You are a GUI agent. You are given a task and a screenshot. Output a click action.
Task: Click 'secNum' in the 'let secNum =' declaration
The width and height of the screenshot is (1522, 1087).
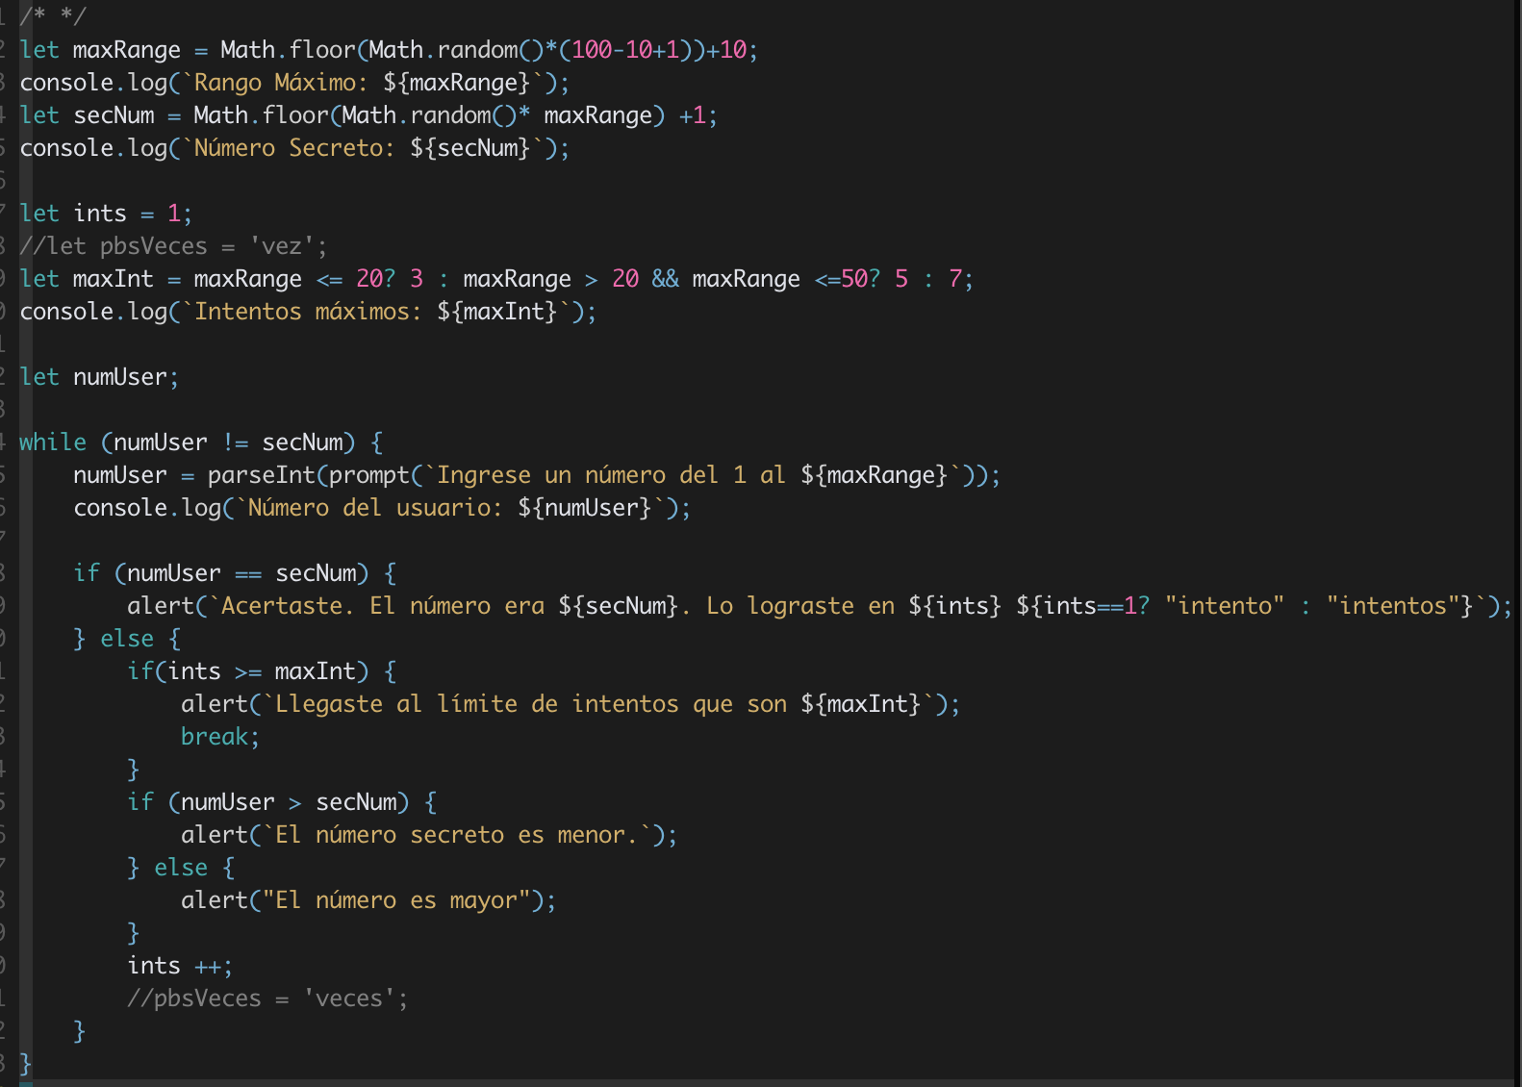[114, 115]
